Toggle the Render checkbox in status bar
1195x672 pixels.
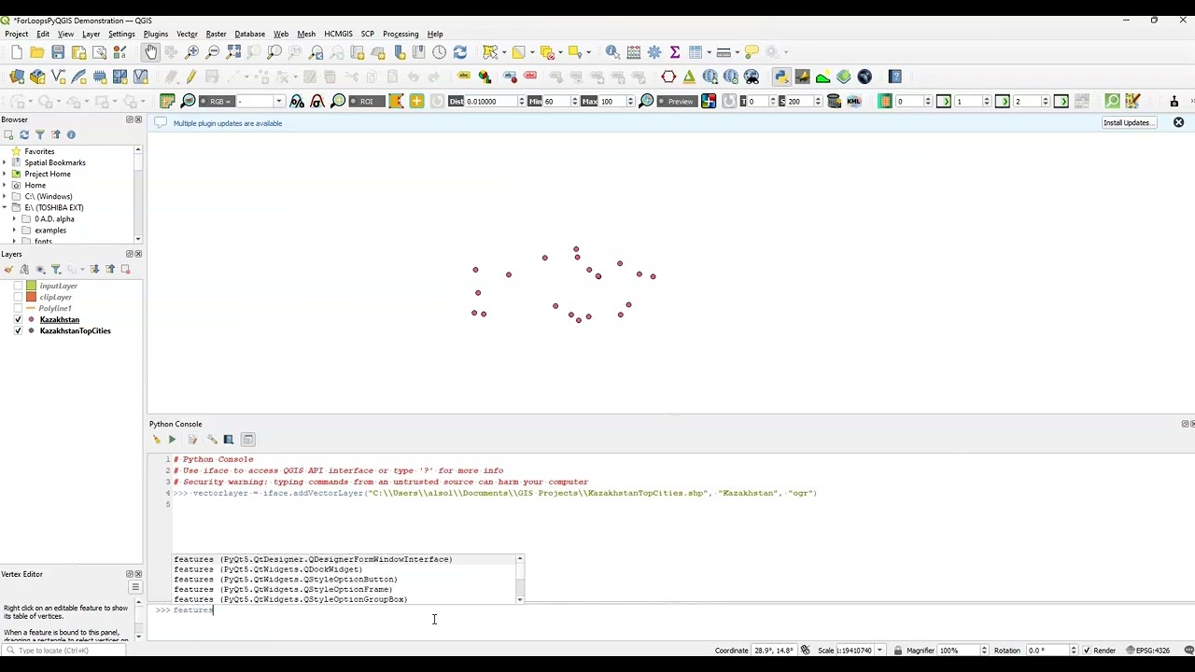point(1087,651)
